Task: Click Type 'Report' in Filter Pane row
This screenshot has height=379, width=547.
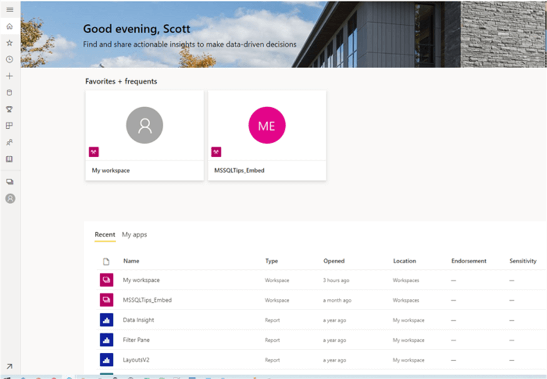Action: pyautogui.click(x=272, y=340)
